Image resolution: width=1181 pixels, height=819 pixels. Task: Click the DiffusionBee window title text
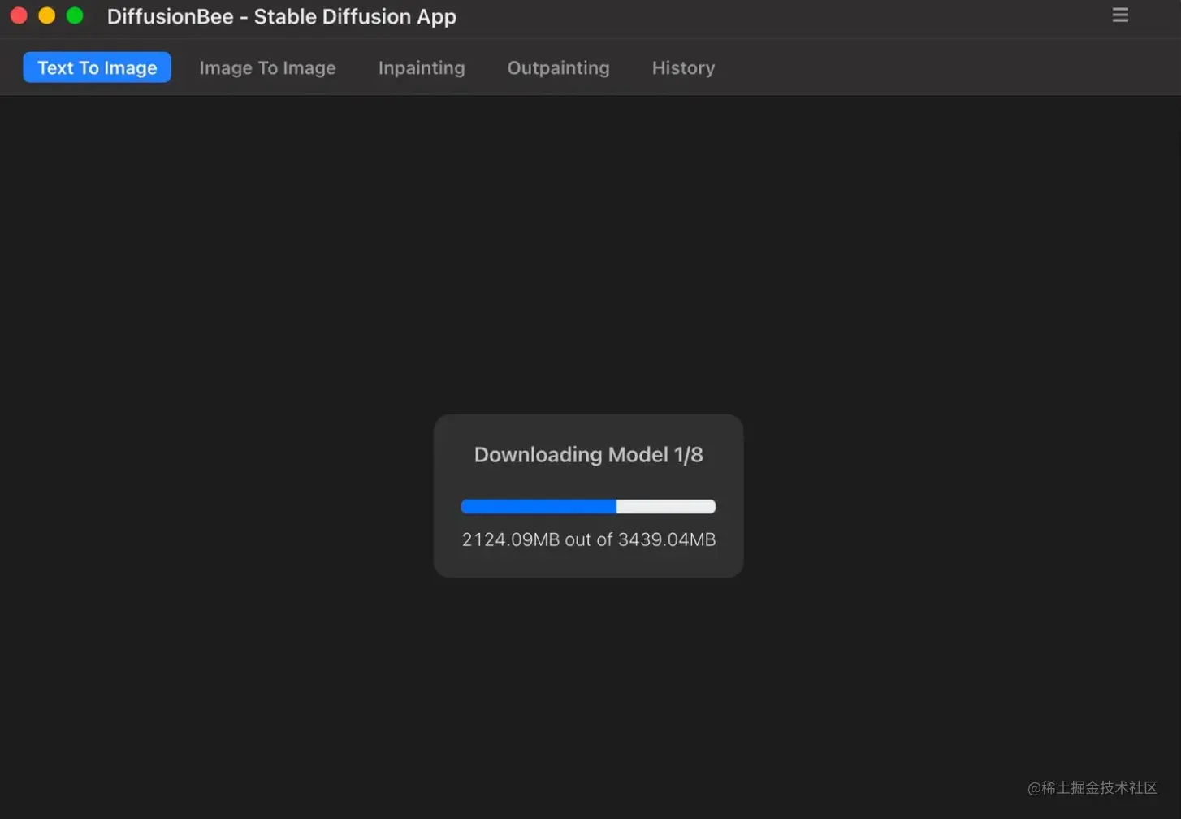(281, 16)
